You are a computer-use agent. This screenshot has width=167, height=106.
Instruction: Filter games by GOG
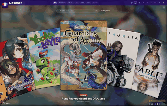(83, 3)
